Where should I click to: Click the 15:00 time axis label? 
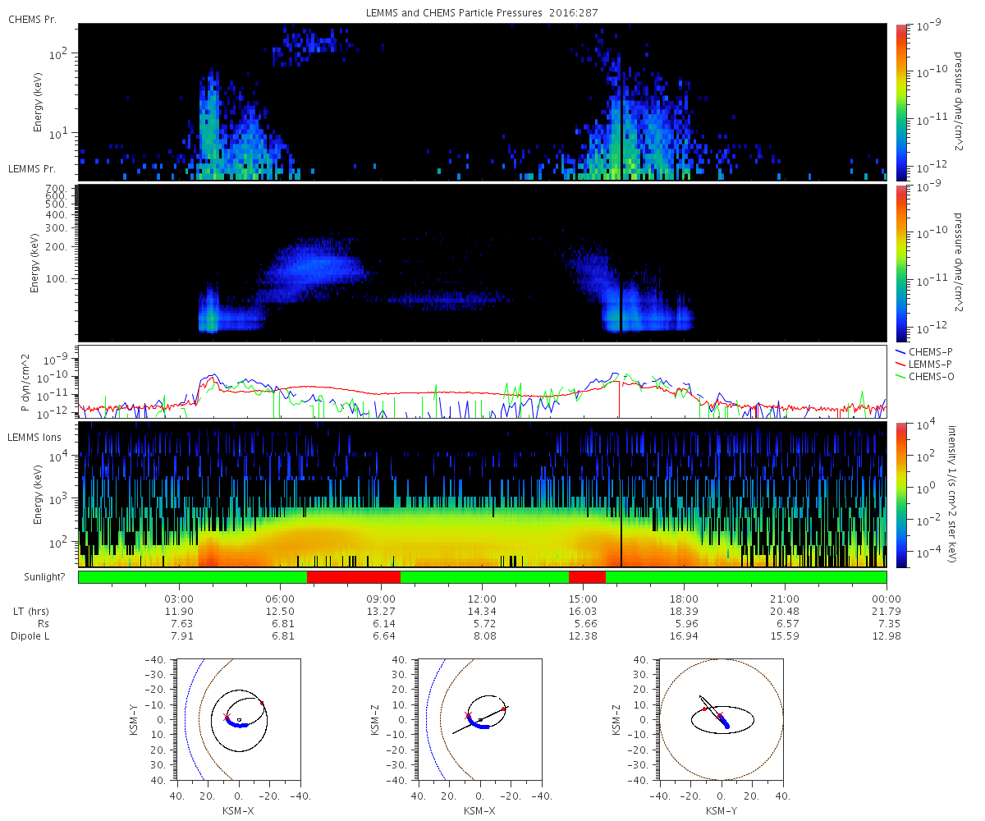pyautogui.click(x=583, y=599)
